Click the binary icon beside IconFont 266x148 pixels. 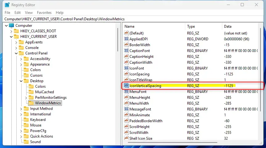pyautogui.click(x=126, y=68)
